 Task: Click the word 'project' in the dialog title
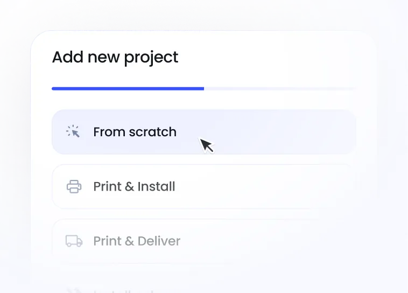[151, 58]
